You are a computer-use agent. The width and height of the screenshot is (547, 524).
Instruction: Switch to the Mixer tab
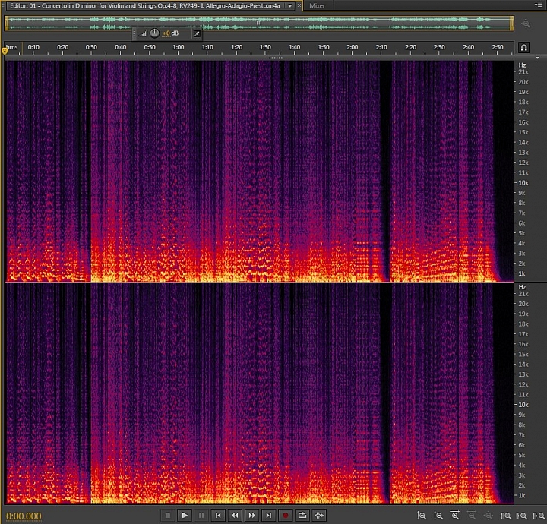317,5
